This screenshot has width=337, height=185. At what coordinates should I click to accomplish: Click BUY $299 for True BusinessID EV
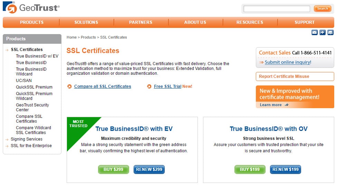click(114, 169)
